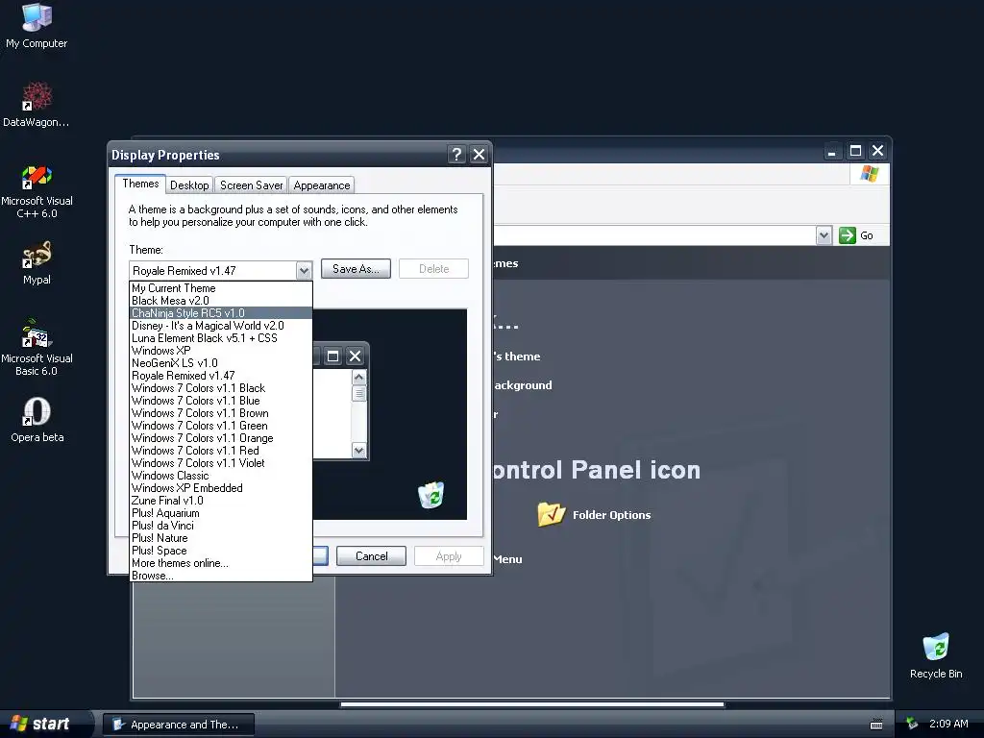Image resolution: width=984 pixels, height=738 pixels.
Task: Select My Current Theme option
Action: point(221,288)
